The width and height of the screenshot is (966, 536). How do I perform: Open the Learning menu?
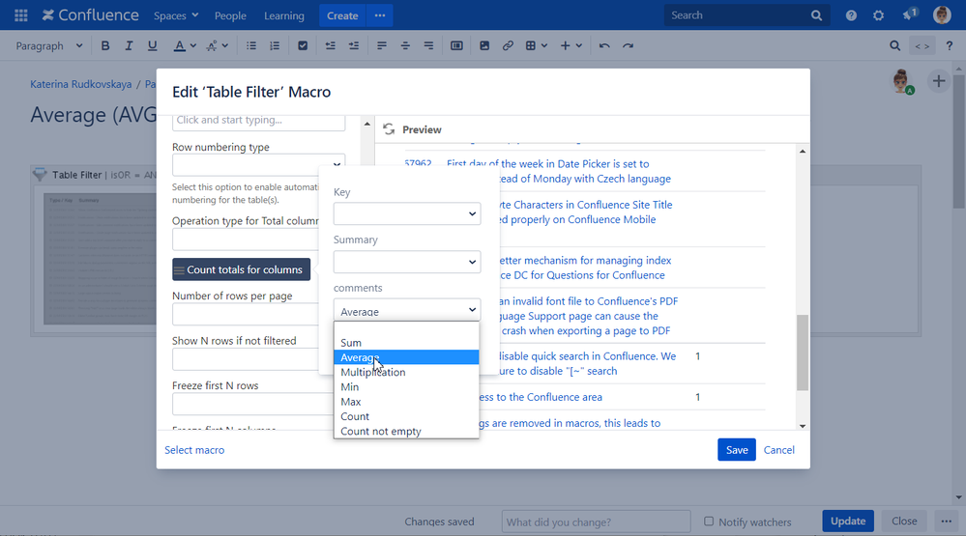click(x=284, y=15)
